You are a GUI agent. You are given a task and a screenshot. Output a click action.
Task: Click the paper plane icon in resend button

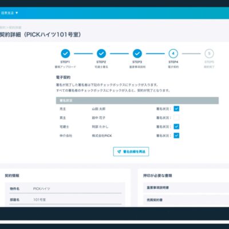coord(119,152)
